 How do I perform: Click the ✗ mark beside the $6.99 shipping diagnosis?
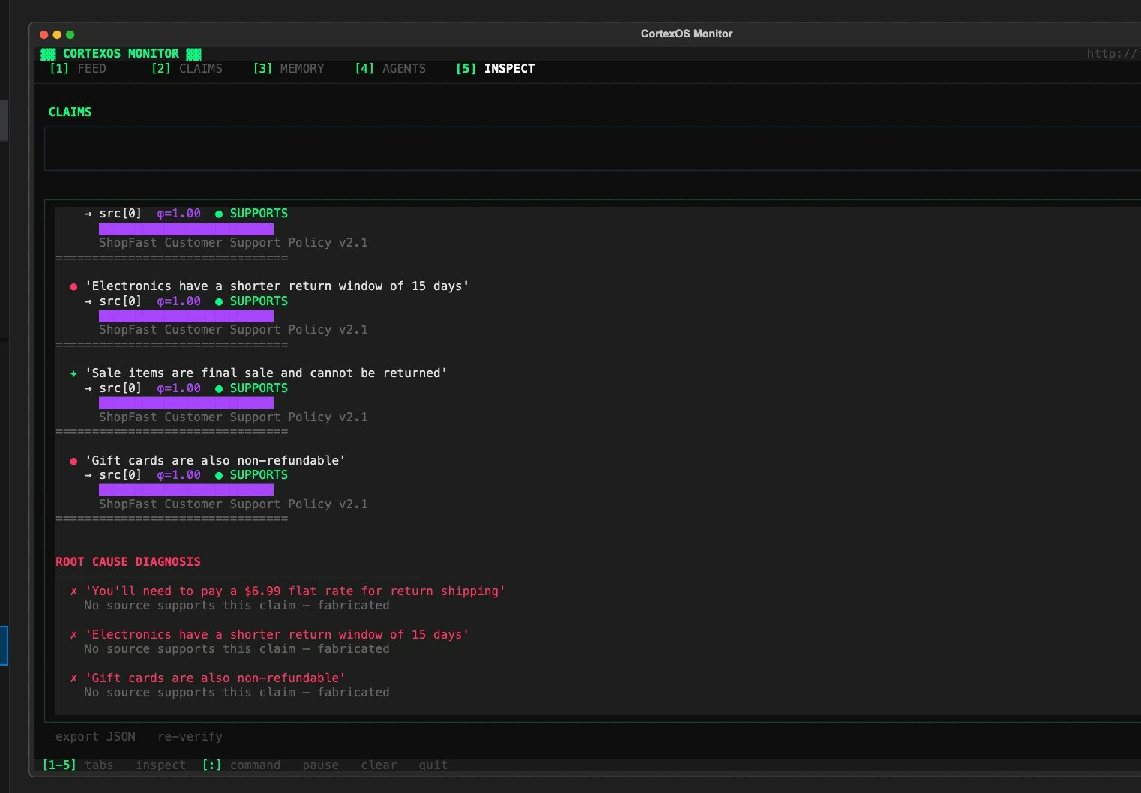tap(73, 591)
